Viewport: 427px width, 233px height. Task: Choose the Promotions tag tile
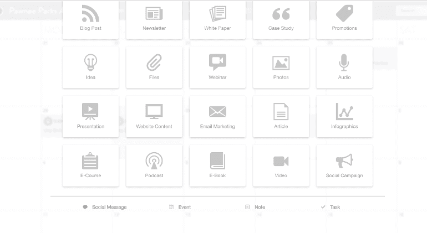[344, 19]
